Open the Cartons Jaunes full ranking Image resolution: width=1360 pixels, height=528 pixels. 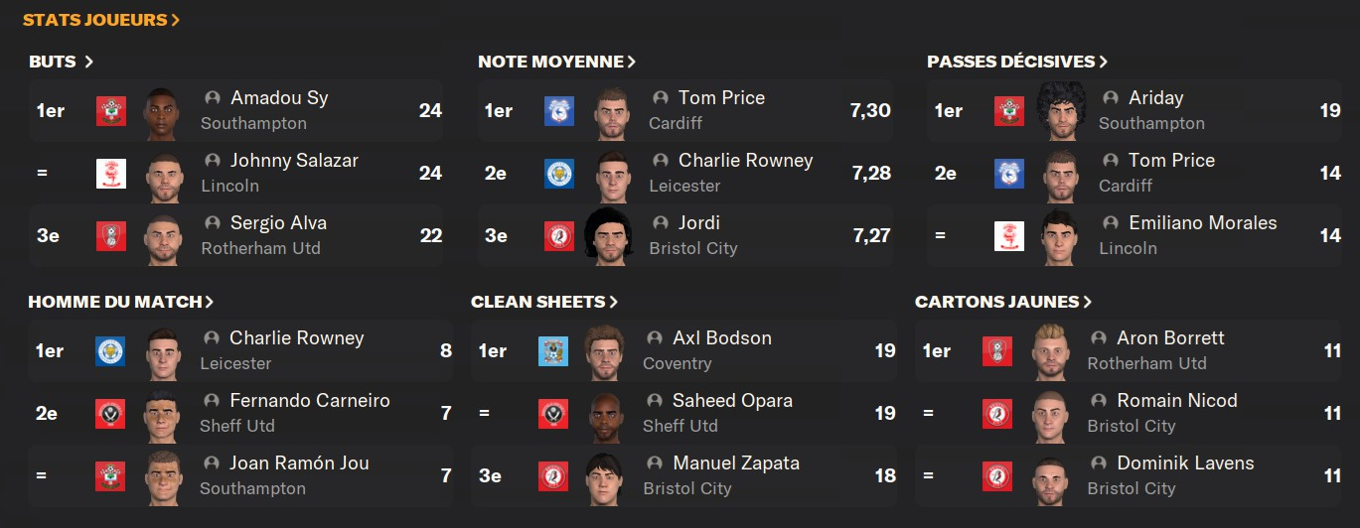(x=1003, y=302)
